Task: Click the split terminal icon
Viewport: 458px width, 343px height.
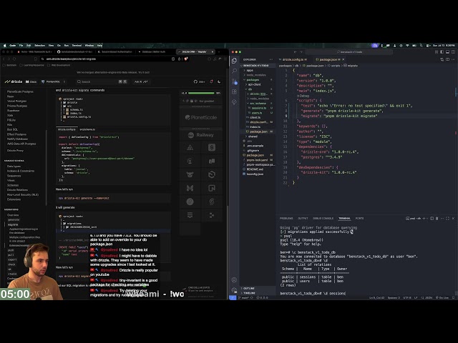Action: [432, 218]
